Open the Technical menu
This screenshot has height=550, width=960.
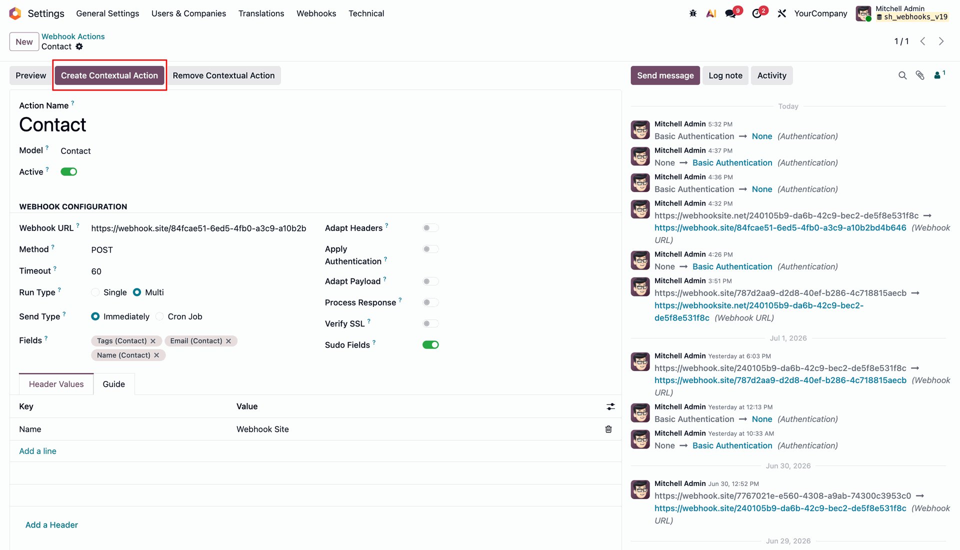click(x=366, y=13)
